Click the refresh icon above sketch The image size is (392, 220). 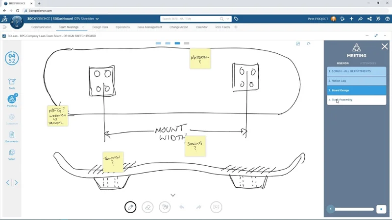[309, 44]
